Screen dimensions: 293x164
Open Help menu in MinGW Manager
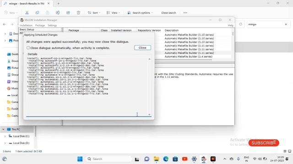[231, 26]
